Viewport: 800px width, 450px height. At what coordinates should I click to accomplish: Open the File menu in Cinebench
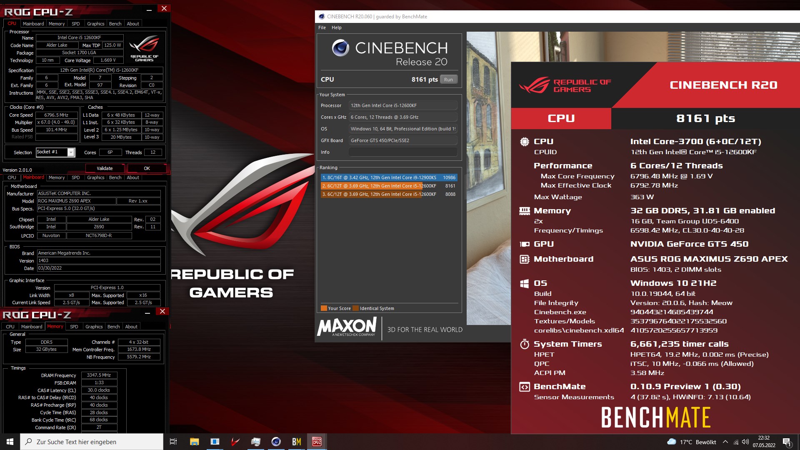point(322,27)
